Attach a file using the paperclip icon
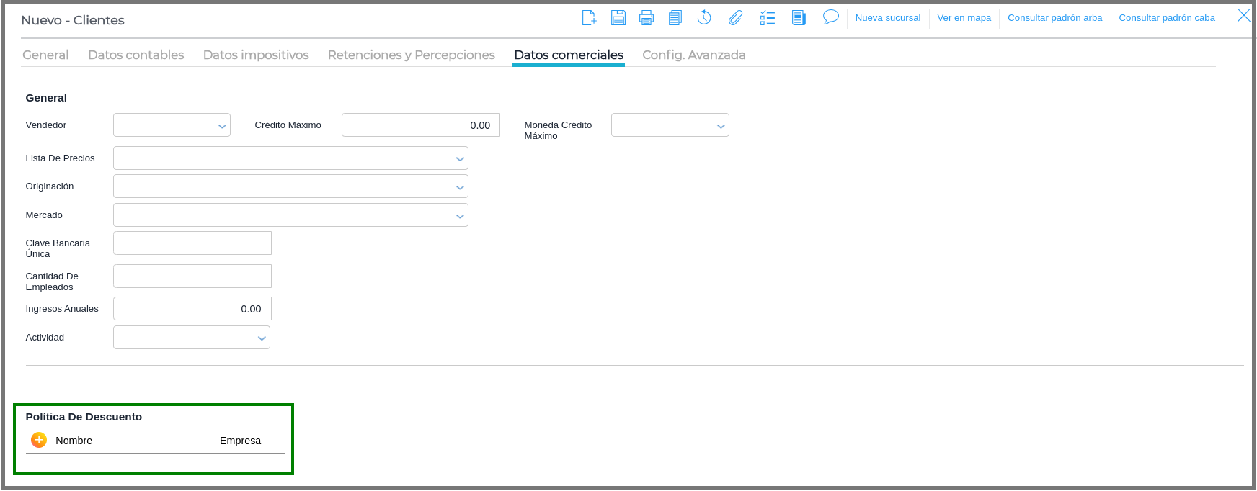 (735, 18)
